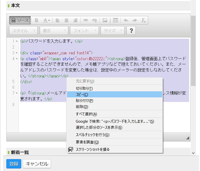Click the insert link icon

tap(85, 20)
